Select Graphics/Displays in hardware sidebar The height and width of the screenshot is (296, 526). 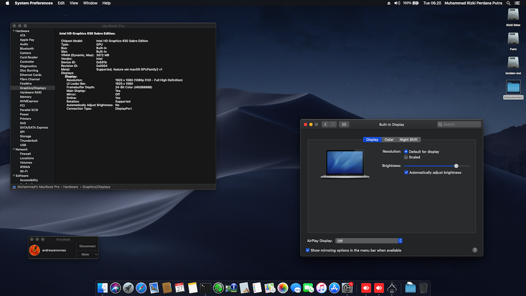click(32, 88)
